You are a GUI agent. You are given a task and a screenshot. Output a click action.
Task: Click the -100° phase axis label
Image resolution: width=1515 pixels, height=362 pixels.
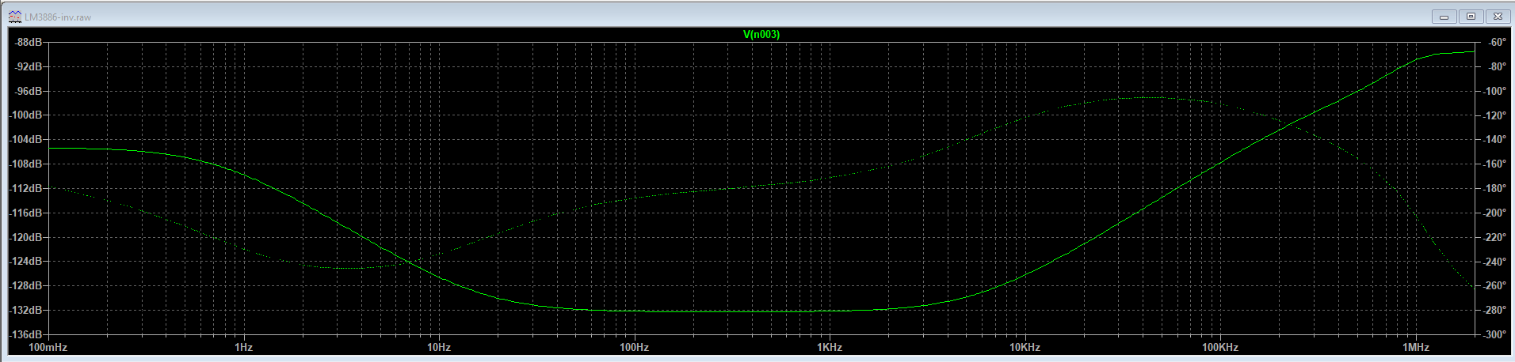click(1495, 91)
